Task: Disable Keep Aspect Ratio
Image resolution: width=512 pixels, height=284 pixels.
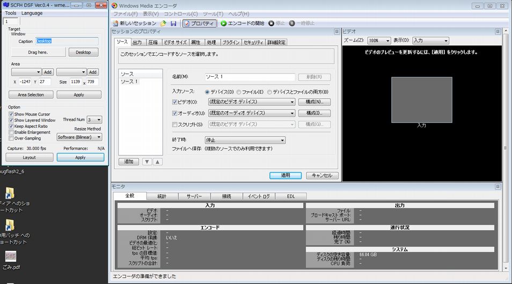Action: point(11,126)
